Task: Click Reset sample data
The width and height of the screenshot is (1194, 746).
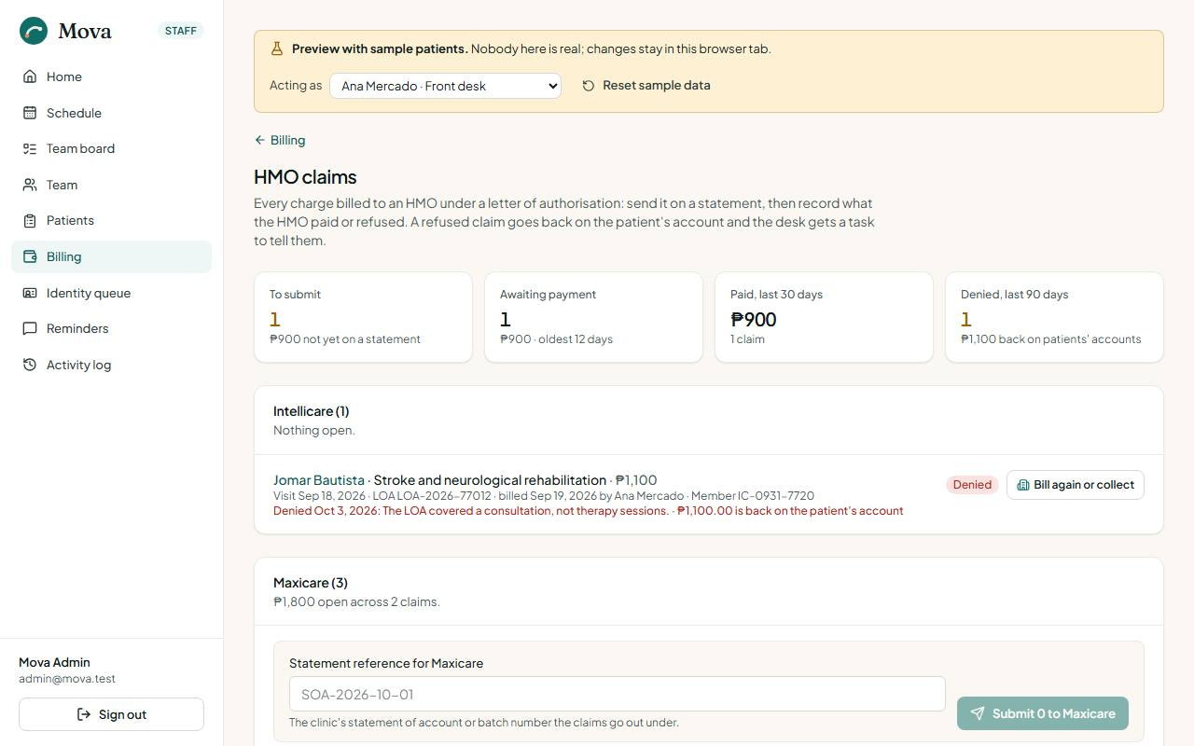Action: [x=646, y=86]
